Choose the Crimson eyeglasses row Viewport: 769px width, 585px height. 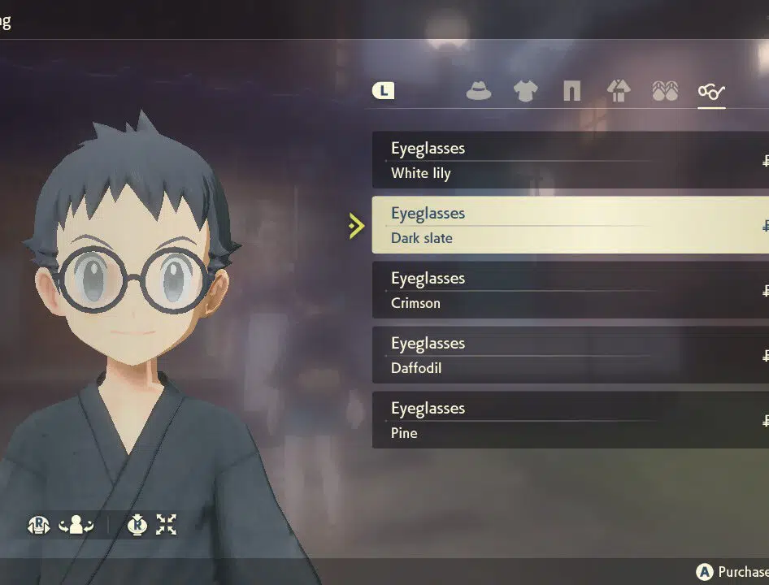[571, 290]
